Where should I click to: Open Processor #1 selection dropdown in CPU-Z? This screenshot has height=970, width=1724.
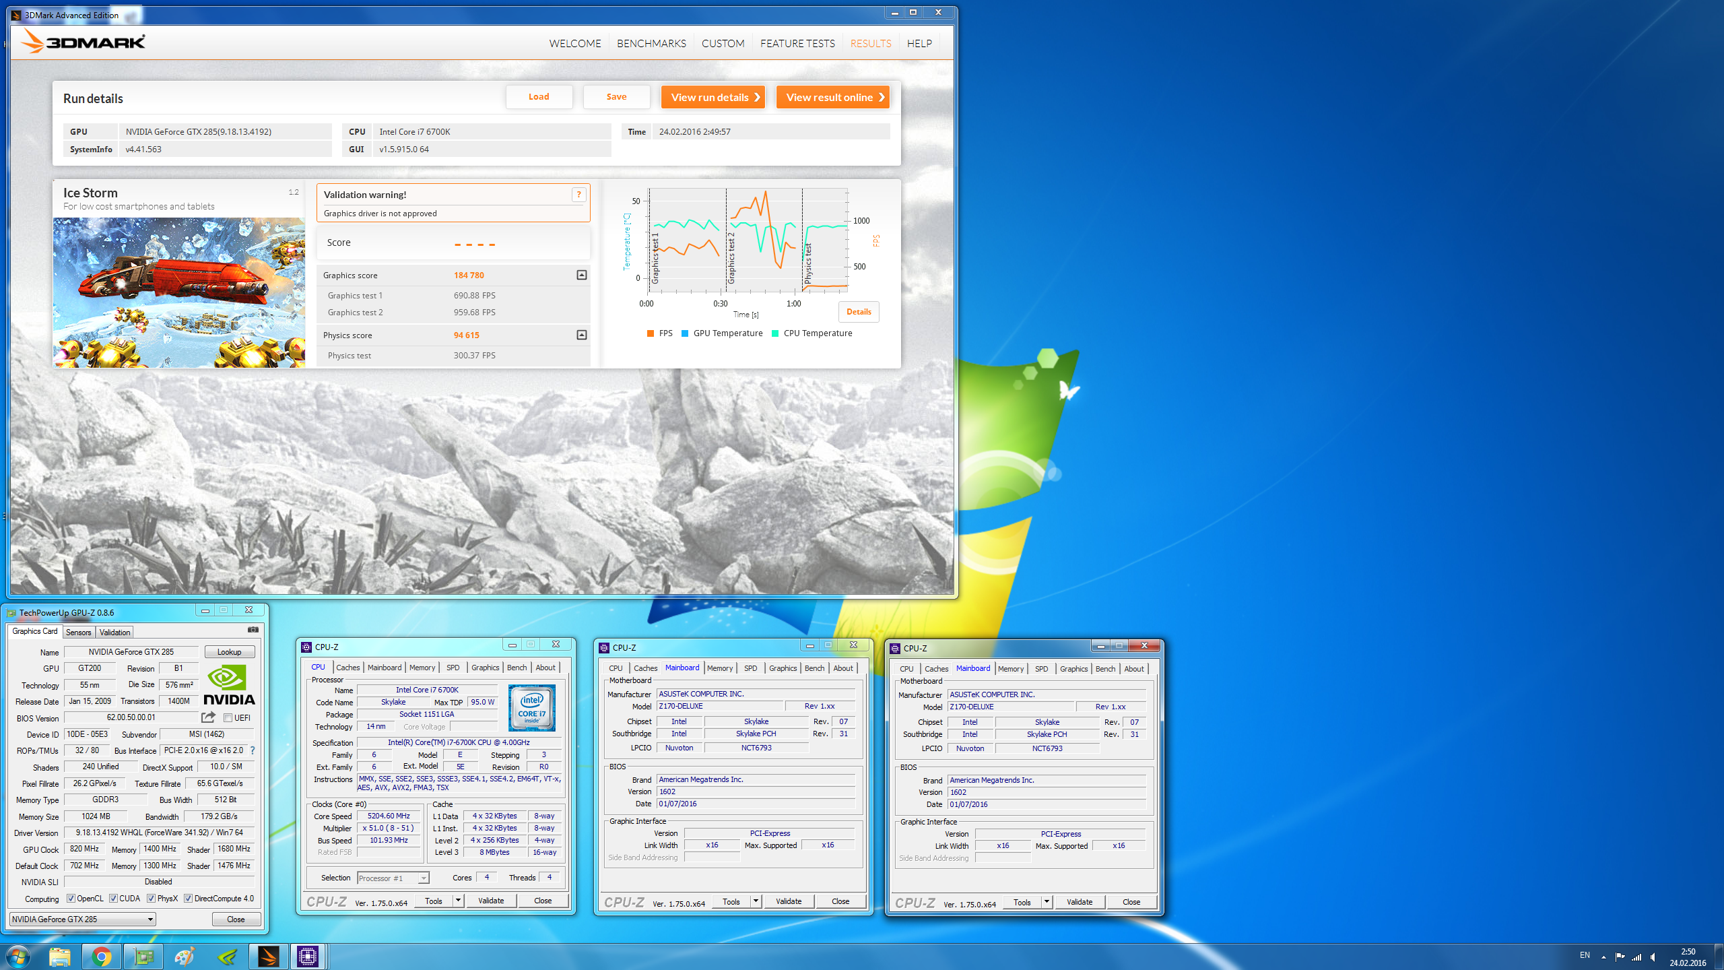(393, 878)
